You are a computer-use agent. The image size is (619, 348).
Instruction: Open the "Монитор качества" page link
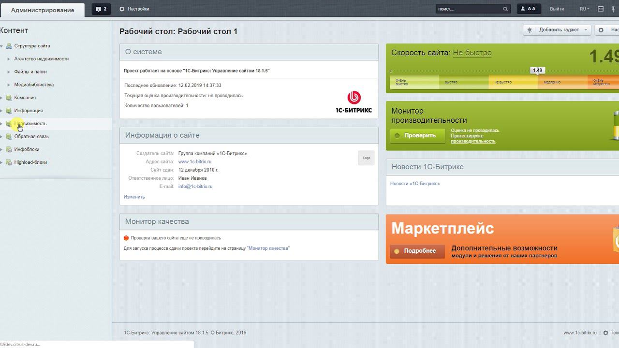tap(268, 248)
